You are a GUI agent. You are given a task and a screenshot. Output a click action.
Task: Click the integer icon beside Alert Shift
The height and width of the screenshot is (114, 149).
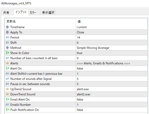(x=7, y=74)
